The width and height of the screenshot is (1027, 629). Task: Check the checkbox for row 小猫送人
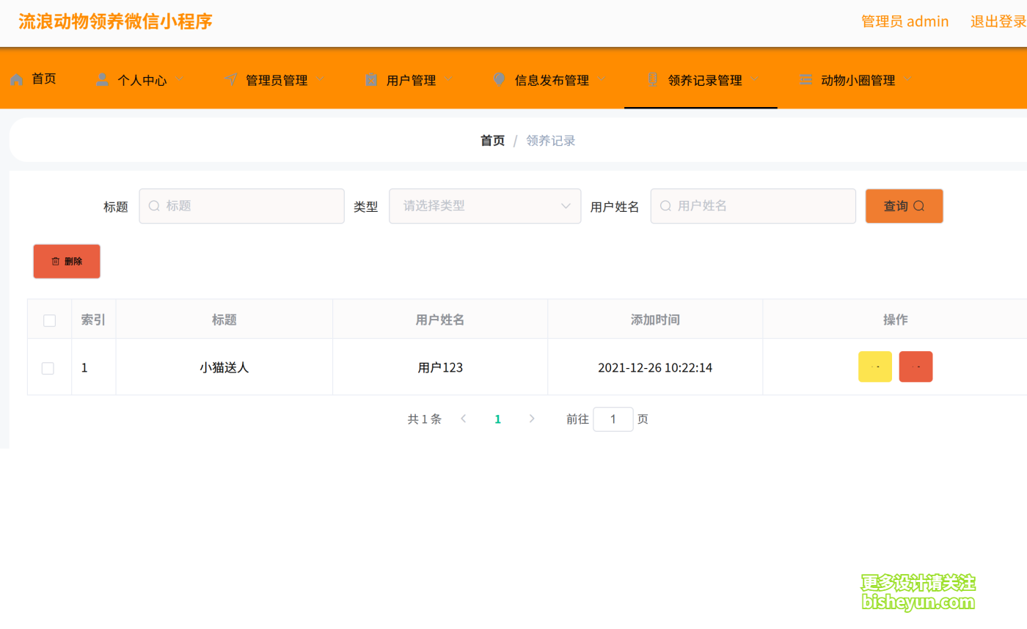(x=48, y=367)
